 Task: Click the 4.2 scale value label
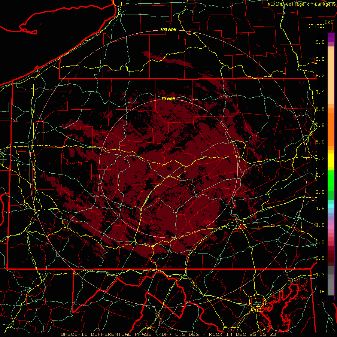pyautogui.click(x=320, y=159)
